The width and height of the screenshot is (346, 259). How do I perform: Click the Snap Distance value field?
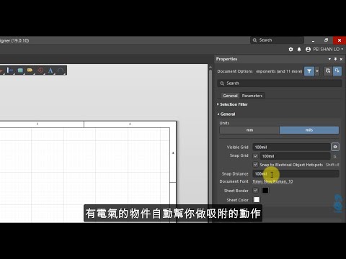(x=296, y=173)
